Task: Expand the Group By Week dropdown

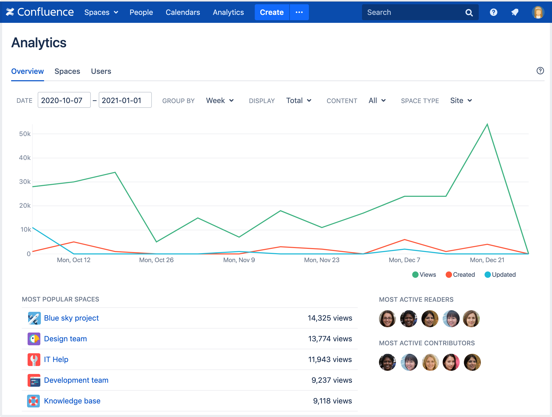Action: (x=220, y=100)
